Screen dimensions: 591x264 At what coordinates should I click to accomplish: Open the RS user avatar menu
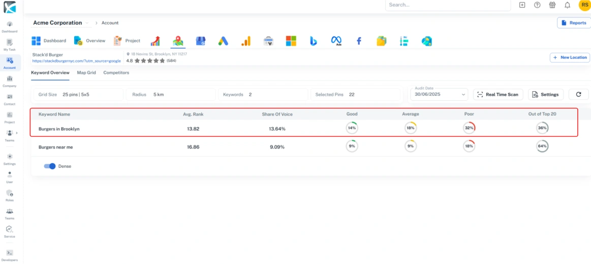[584, 5]
